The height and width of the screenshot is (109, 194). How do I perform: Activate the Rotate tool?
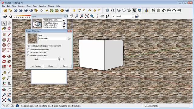tap(4, 61)
